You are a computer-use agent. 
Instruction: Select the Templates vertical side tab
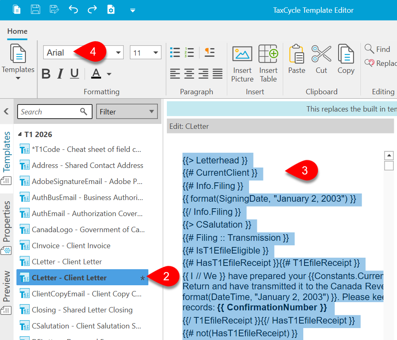(x=7, y=158)
